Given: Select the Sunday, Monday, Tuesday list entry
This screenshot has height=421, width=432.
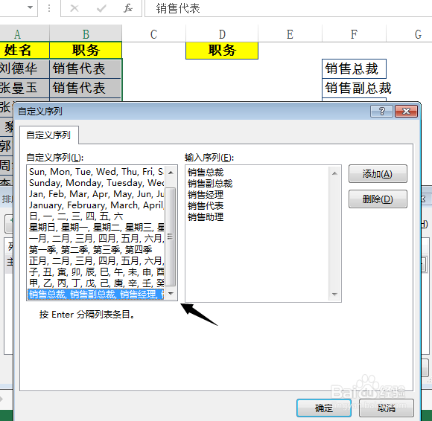Looking at the screenshot, I should click(x=96, y=183).
